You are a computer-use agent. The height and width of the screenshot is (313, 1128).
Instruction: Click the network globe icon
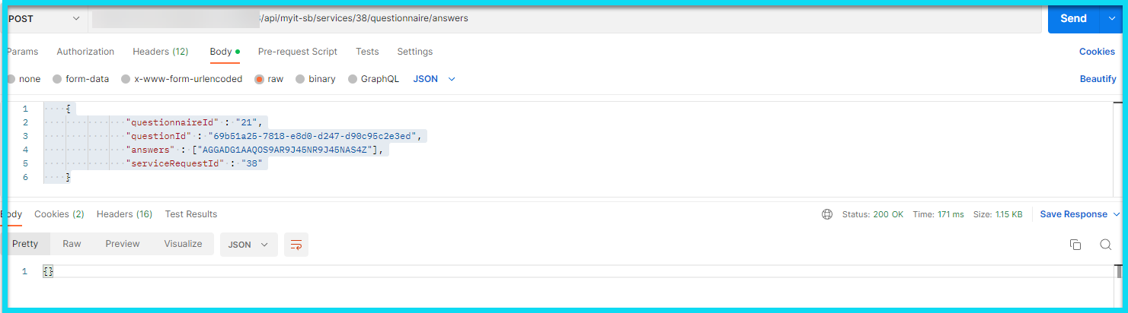[x=827, y=214]
